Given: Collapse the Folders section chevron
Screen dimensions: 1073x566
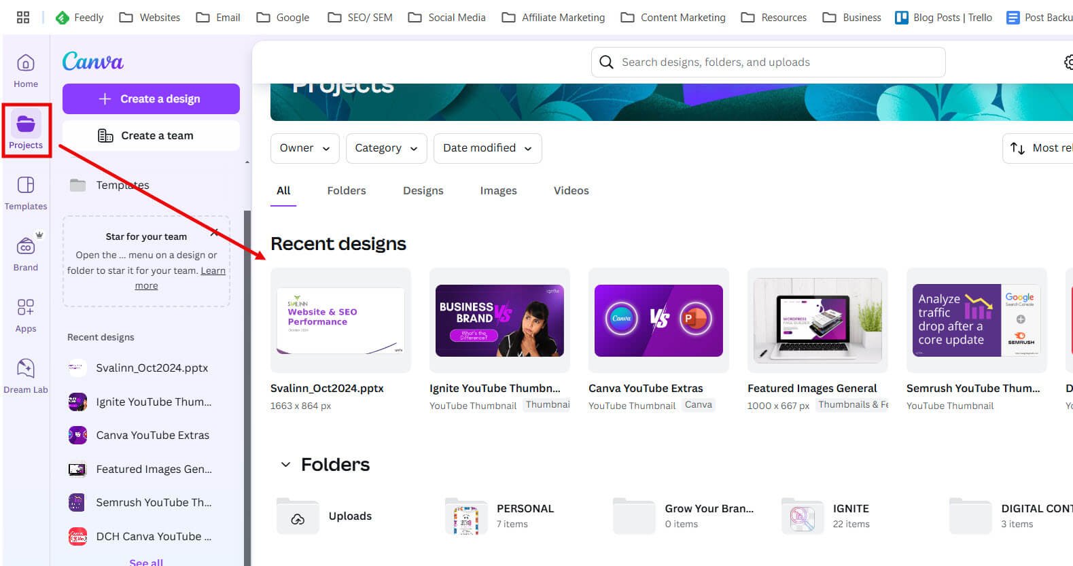Looking at the screenshot, I should (x=286, y=465).
